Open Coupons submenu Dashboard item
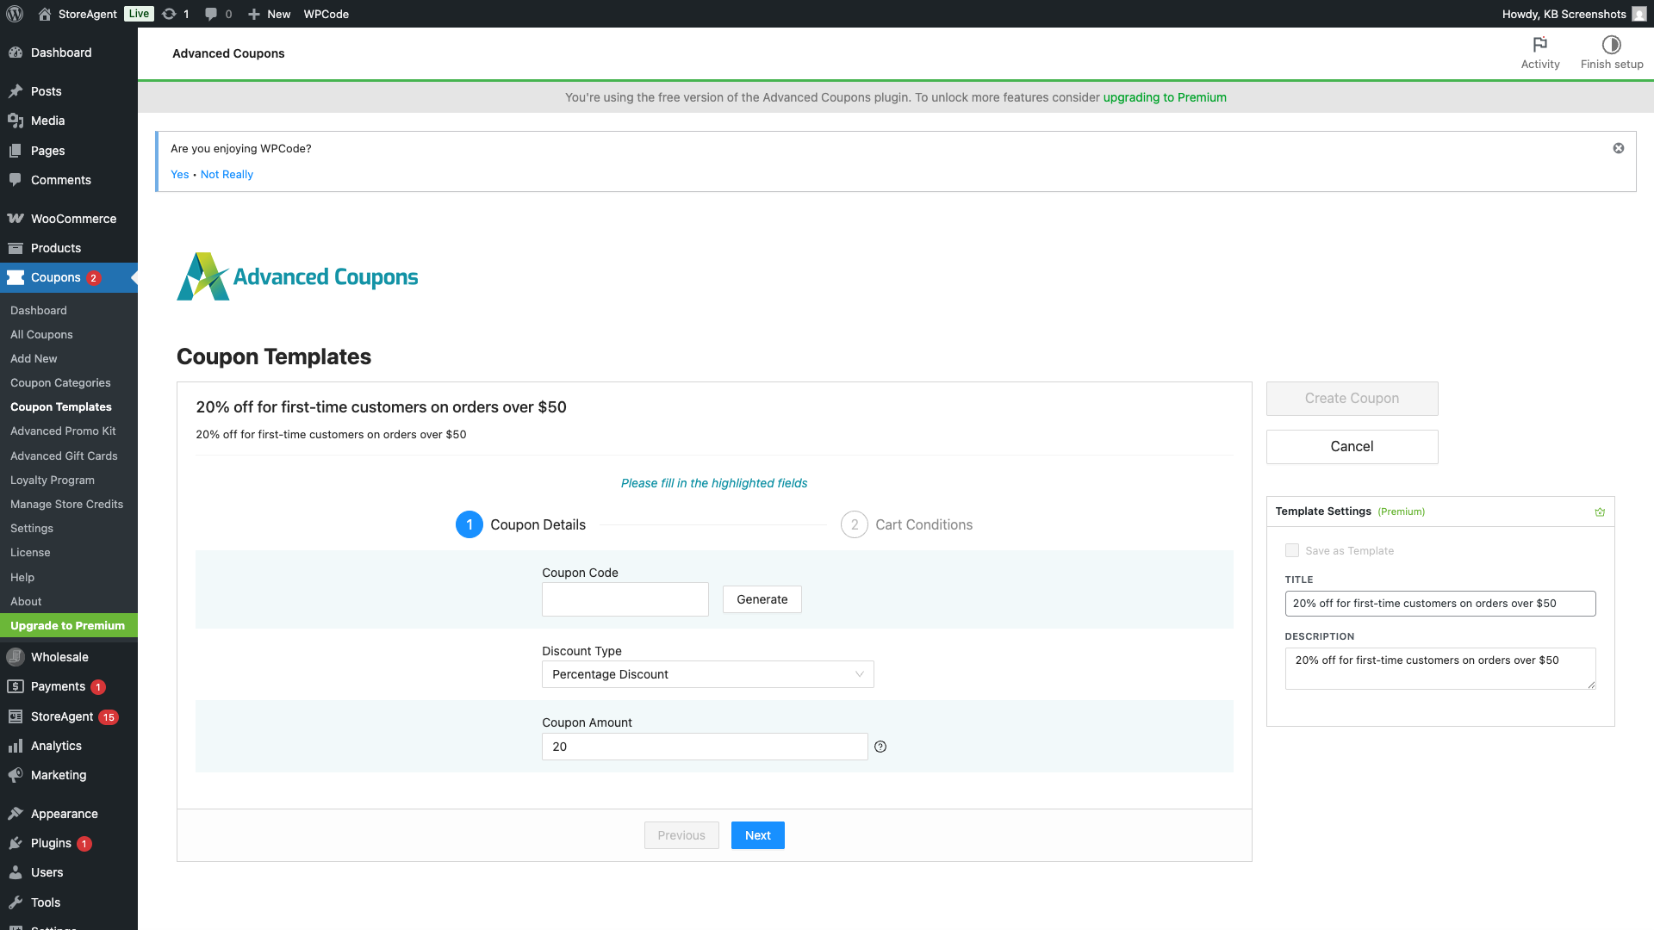The width and height of the screenshot is (1654, 930). 39,310
